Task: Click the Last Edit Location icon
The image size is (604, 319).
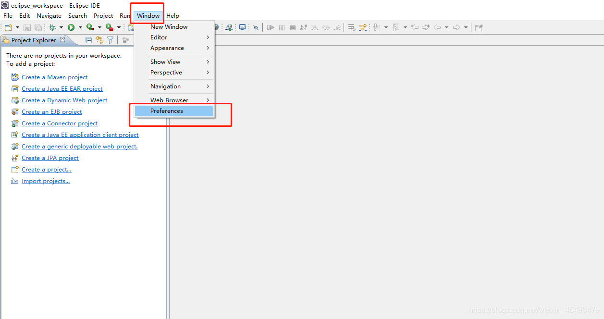Action: pos(415,27)
